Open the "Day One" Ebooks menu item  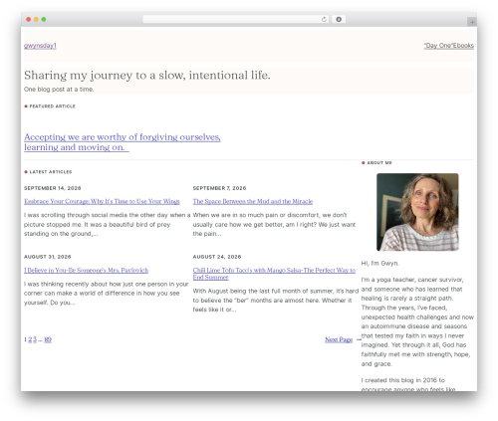449,46
